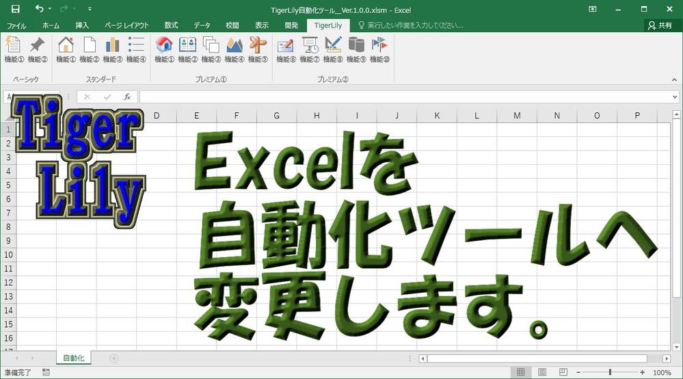Click the Save icon in quick access toolbar

click(15, 9)
